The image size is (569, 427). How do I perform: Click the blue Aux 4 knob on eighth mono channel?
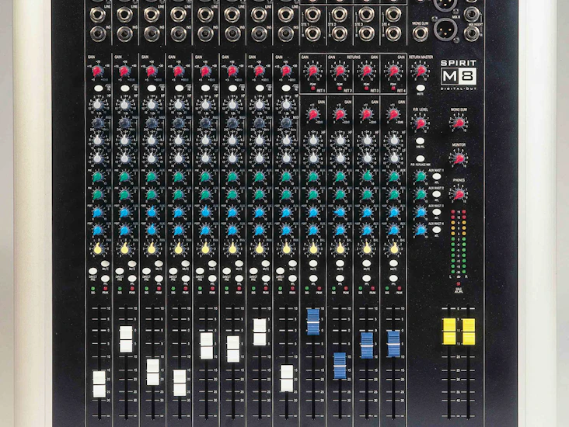pos(286,230)
